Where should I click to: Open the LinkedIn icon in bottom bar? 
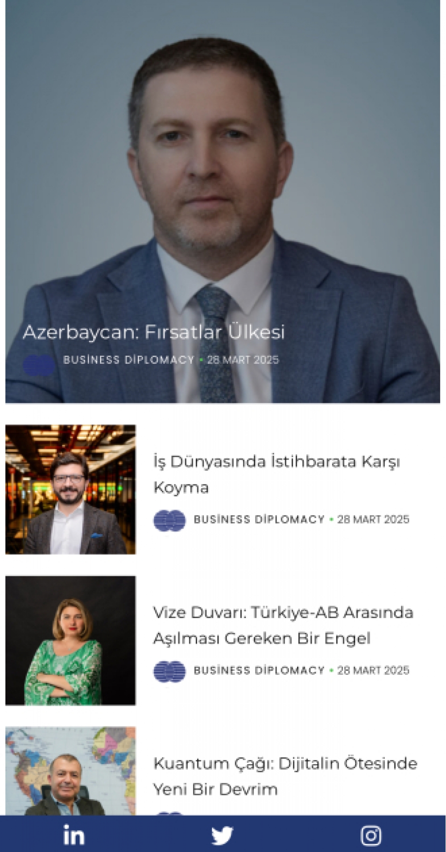(x=74, y=835)
